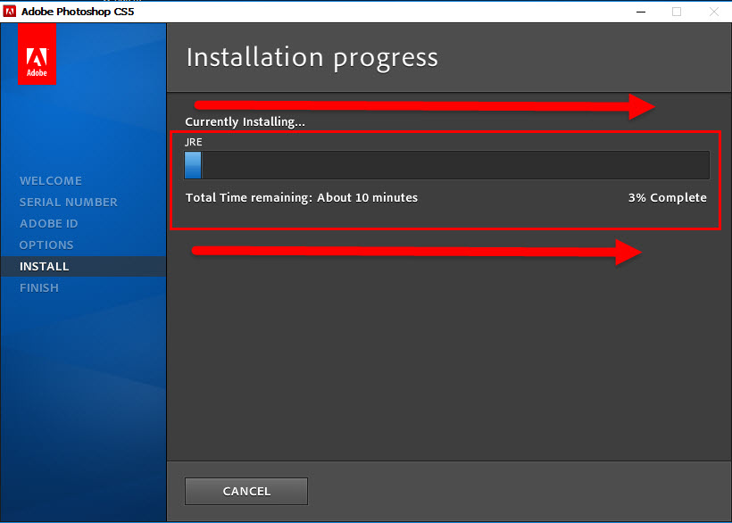Image resolution: width=732 pixels, height=523 pixels.
Task: Select the FINISH step in sidebar
Action: 38,288
